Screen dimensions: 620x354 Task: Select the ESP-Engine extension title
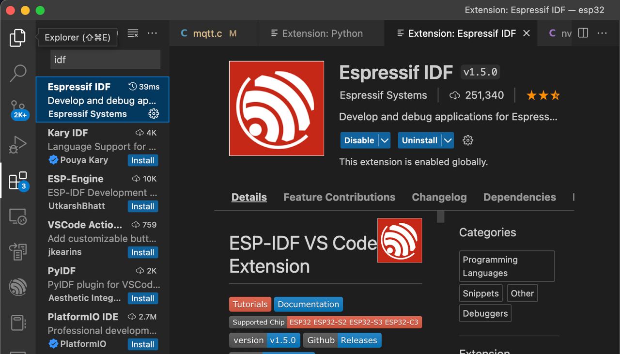click(76, 179)
